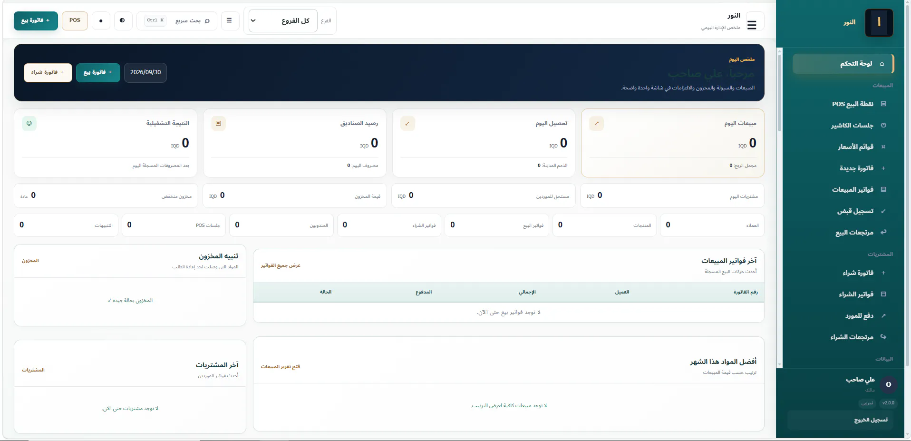This screenshot has height=441, width=911.
Task: Click المشتريات link in latest purchases card
Action: click(33, 370)
